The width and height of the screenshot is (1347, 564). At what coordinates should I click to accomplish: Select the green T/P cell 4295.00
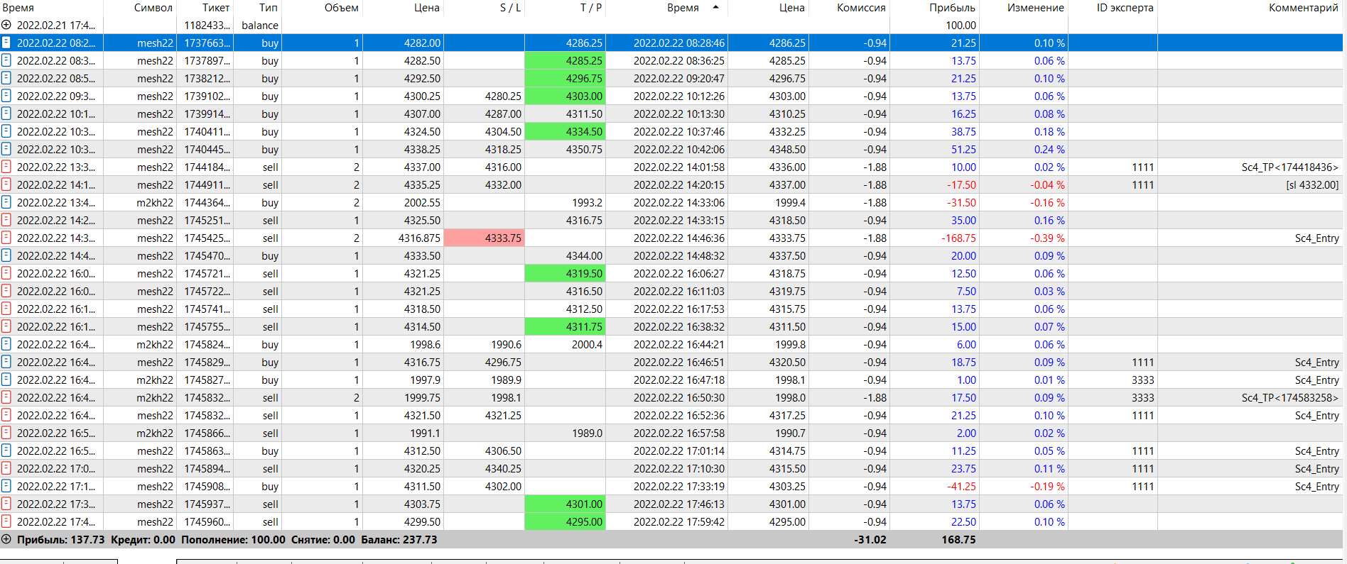(x=565, y=521)
